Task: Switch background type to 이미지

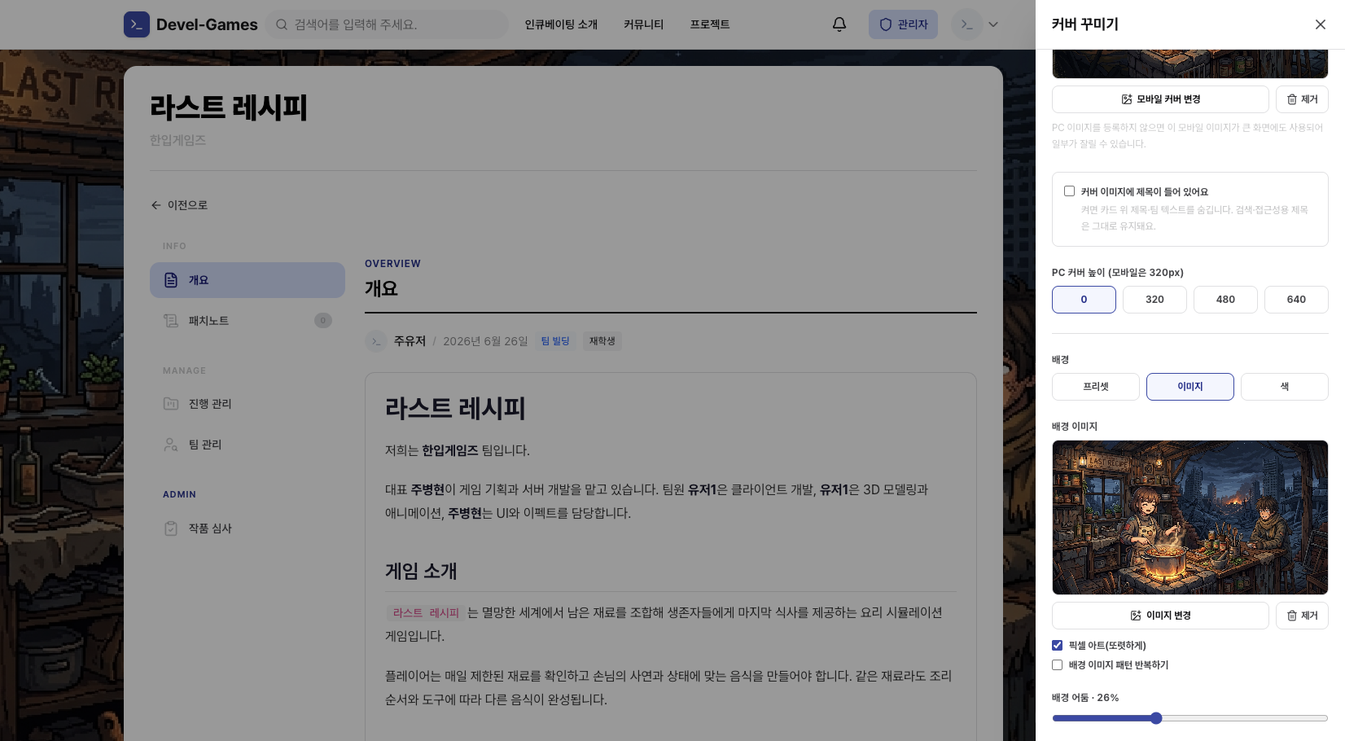Action: [x=1190, y=387]
